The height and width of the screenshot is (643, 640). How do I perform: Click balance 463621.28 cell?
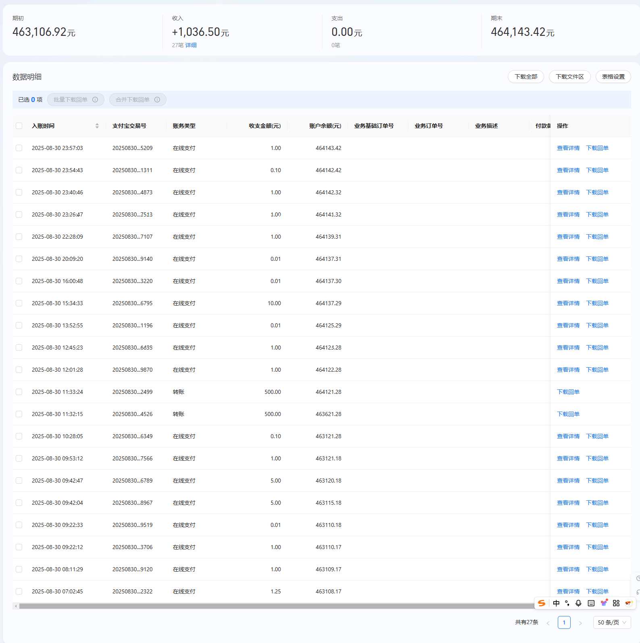click(328, 414)
